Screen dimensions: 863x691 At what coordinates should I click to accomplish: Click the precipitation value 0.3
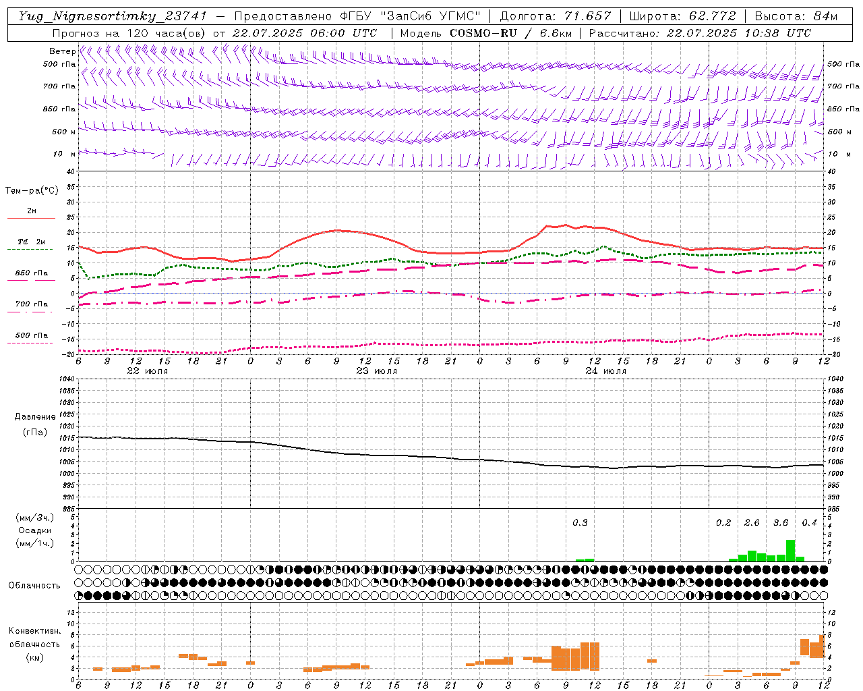580,522
